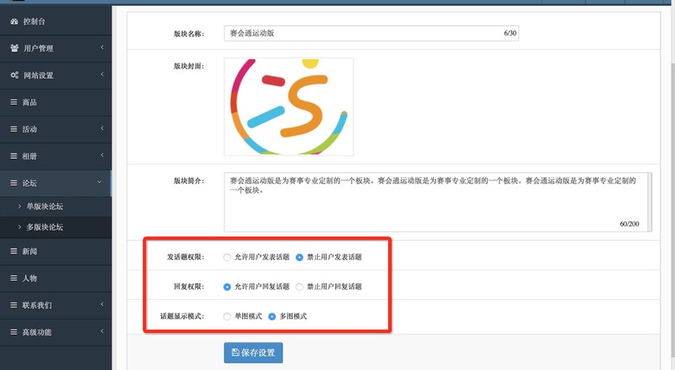The height and width of the screenshot is (370, 675).
Task: Expand the 网站设置 submenu arrow
Action: tap(102, 74)
